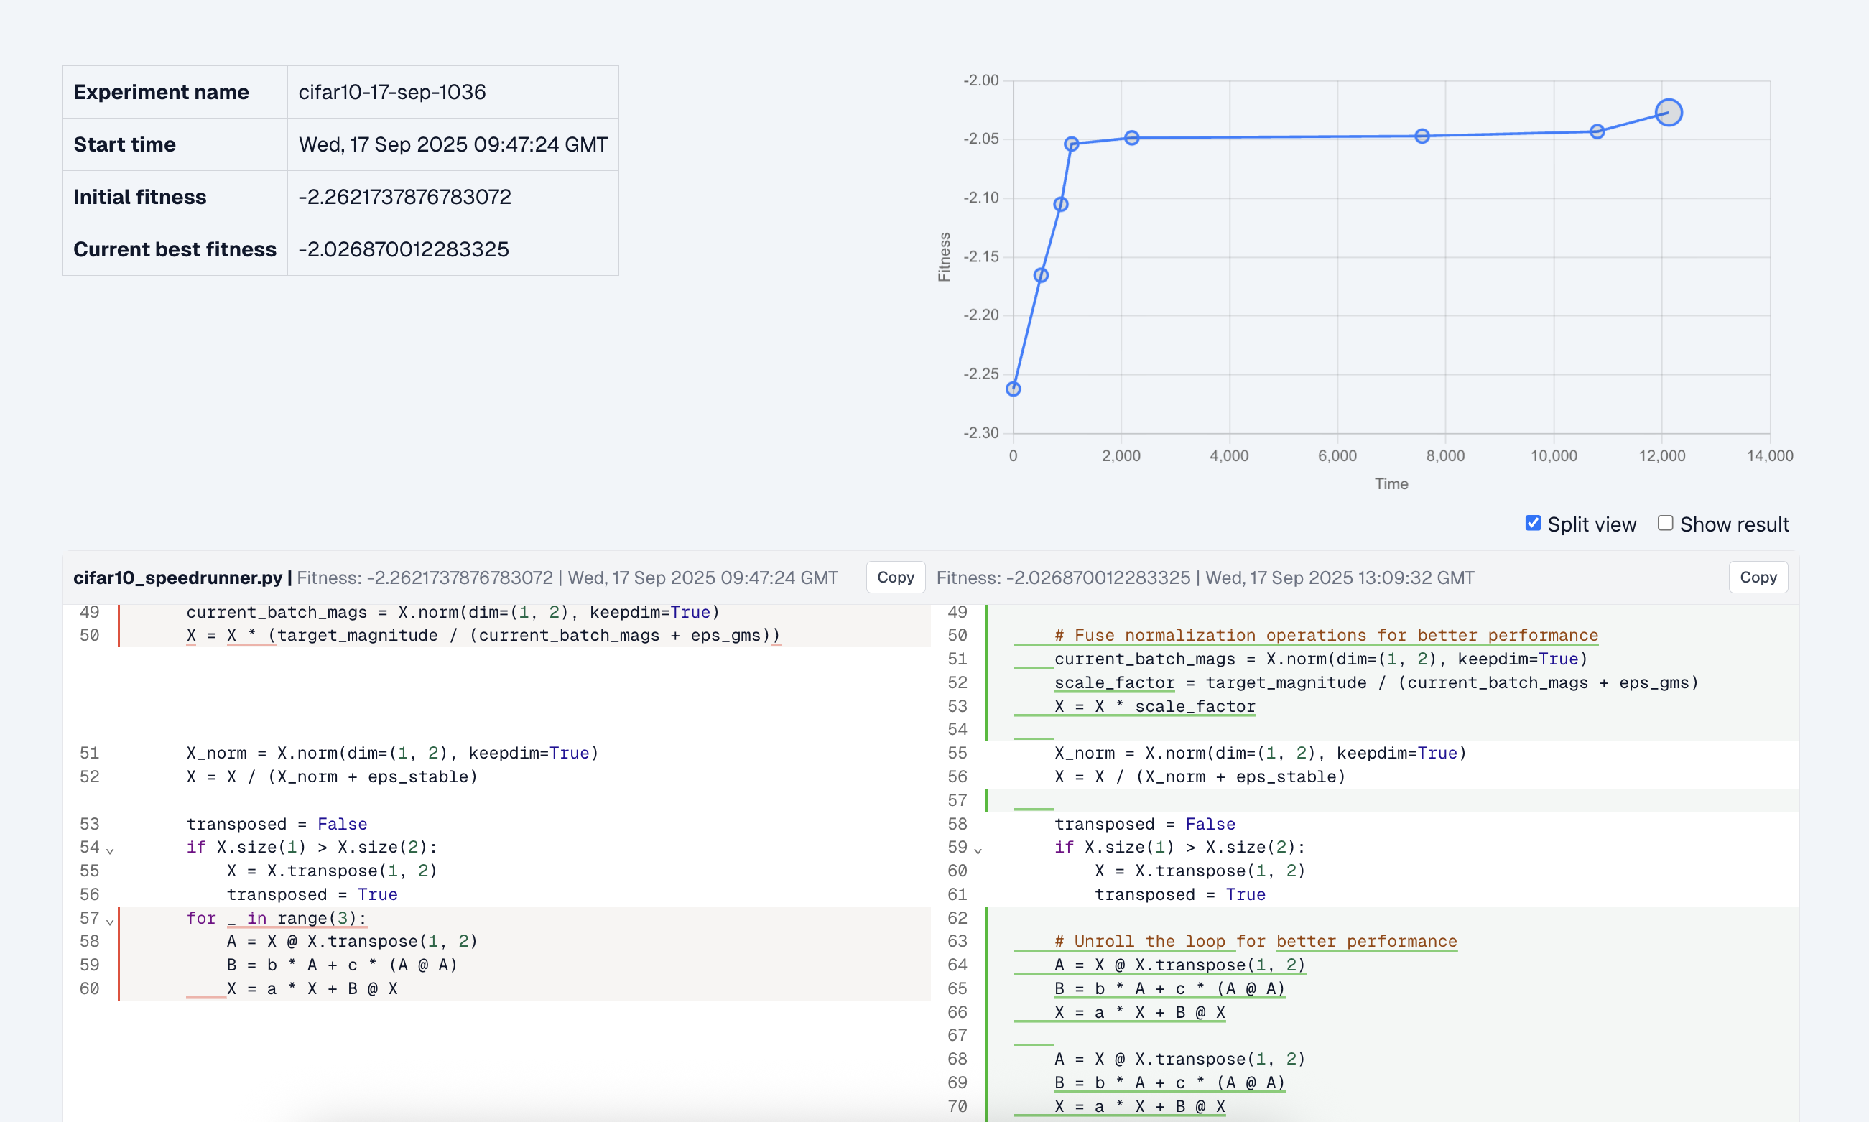Click chart point just after time 2,000

point(1131,138)
